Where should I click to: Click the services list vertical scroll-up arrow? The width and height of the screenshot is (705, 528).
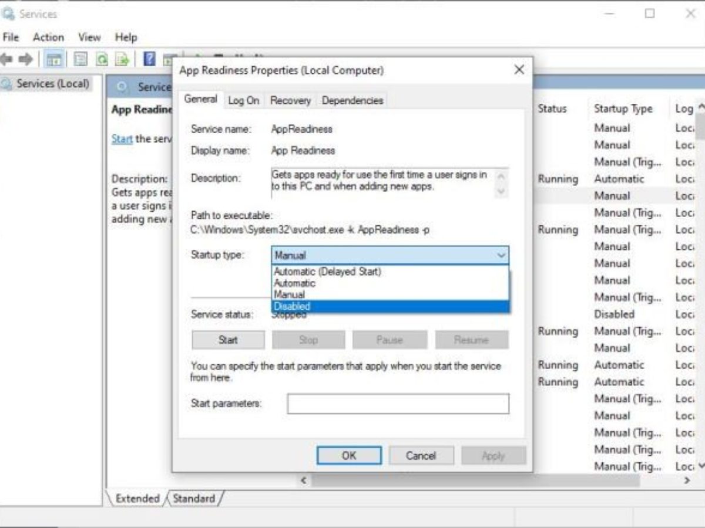coord(700,107)
